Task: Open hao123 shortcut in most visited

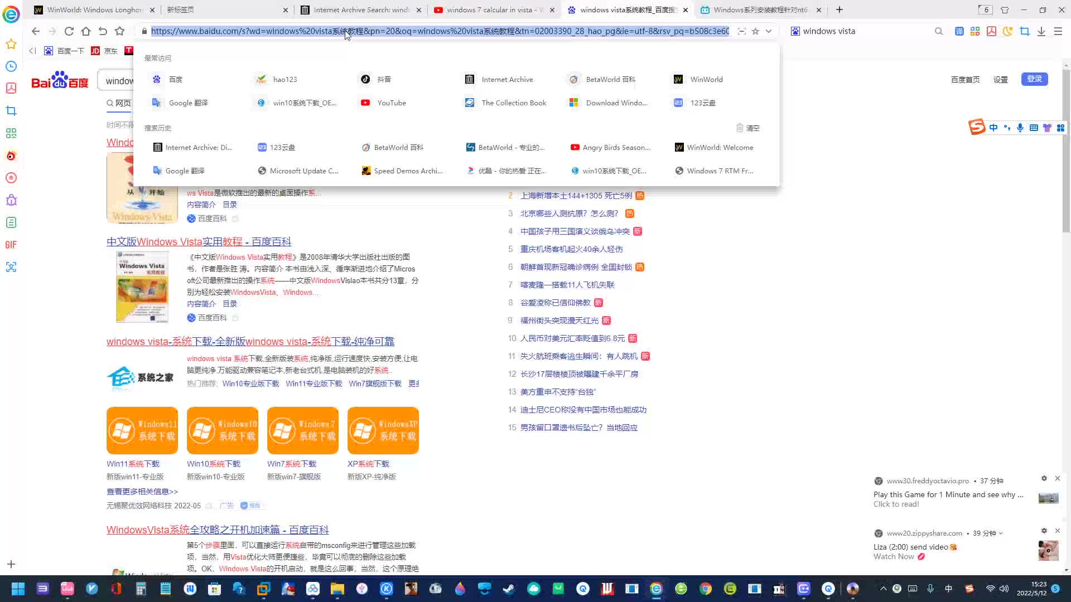Action: (x=277, y=79)
